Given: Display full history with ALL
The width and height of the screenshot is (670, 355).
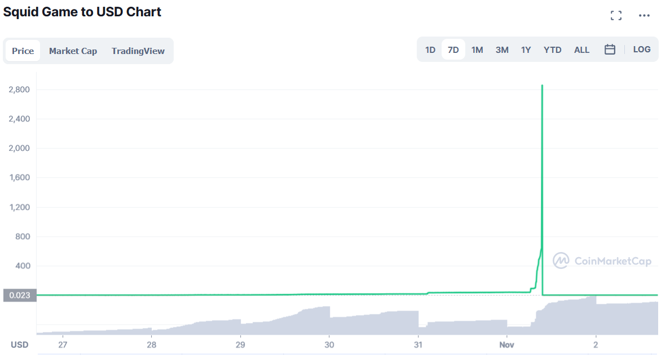Looking at the screenshot, I should coord(581,50).
